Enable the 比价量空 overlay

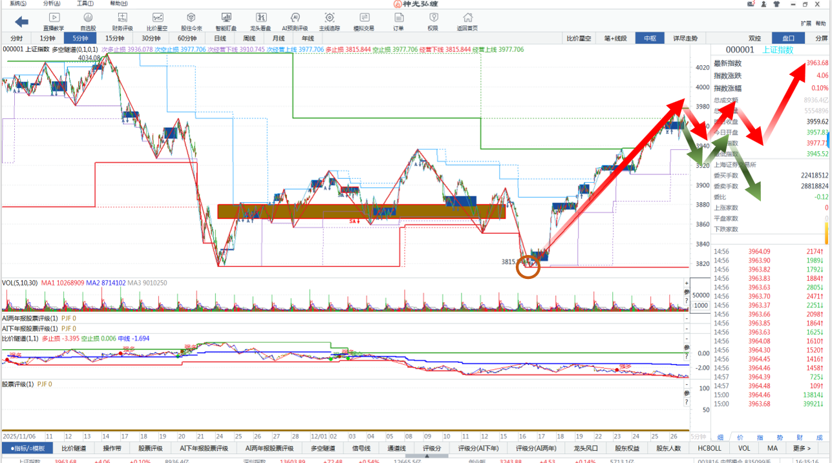(579, 38)
